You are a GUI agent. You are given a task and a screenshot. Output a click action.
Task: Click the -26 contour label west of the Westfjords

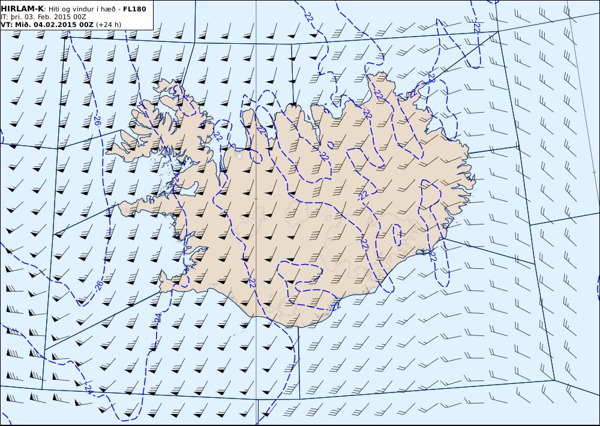point(98,120)
